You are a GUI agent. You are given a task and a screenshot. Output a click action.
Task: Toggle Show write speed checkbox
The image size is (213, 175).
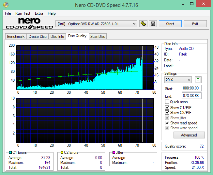point(167,128)
